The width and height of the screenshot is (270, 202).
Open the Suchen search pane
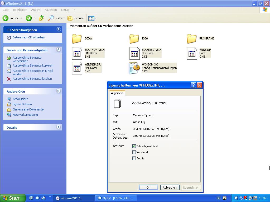(56, 18)
